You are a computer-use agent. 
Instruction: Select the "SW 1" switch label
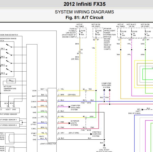click(x=3, y=49)
